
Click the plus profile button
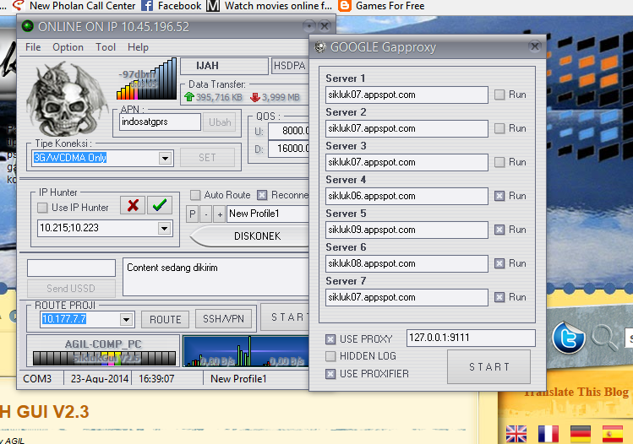[220, 214]
